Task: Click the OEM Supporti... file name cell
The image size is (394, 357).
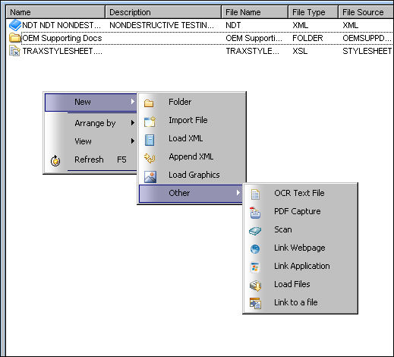Action: coord(254,38)
